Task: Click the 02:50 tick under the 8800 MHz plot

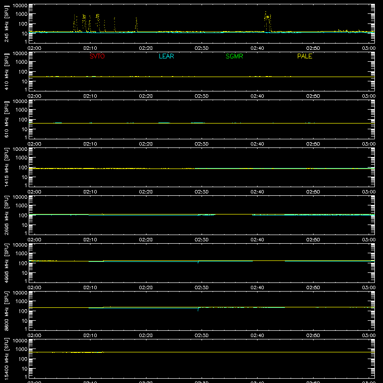Action: pos(313,336)
